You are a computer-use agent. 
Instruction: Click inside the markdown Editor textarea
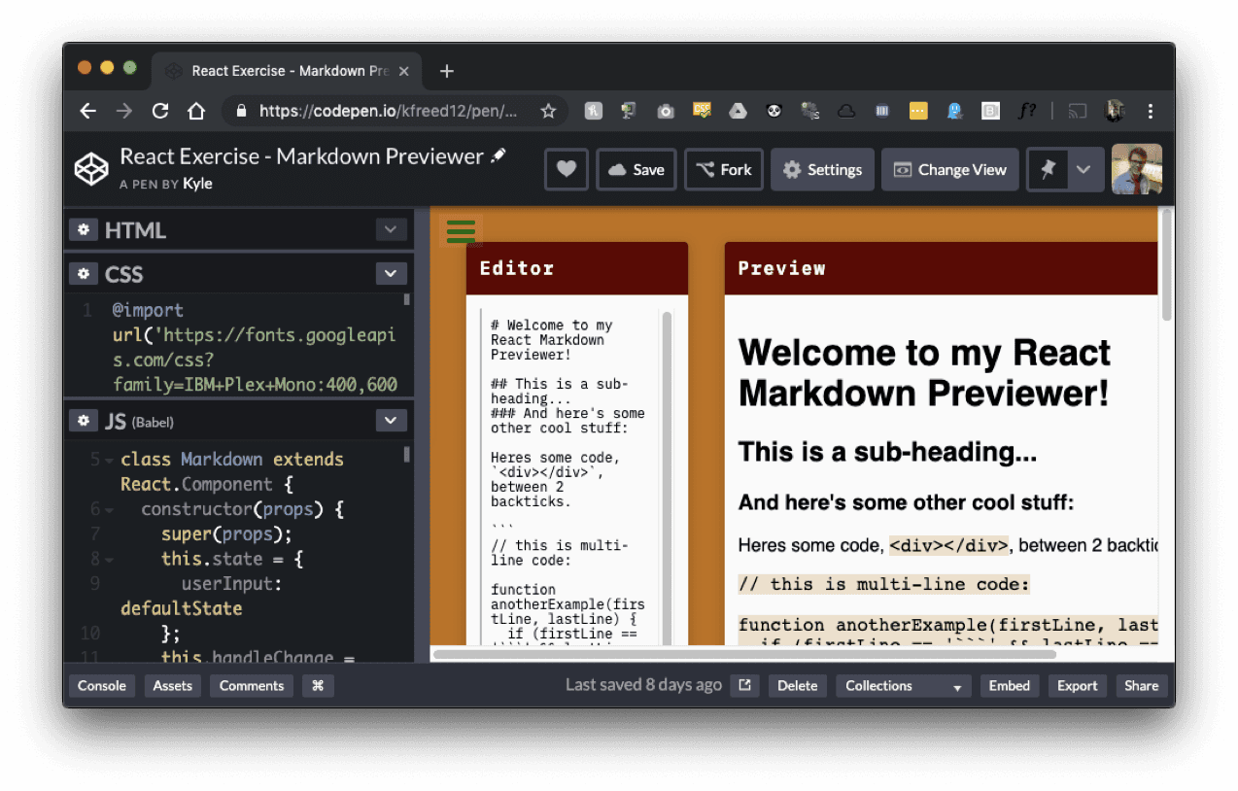click(x=569, y=476)
